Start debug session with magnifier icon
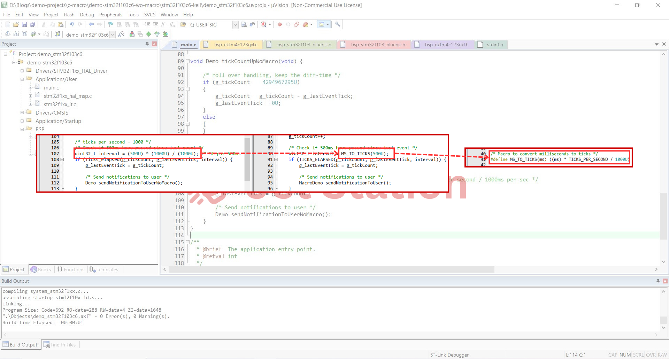669x359 pixels. [x=264, y=24]
